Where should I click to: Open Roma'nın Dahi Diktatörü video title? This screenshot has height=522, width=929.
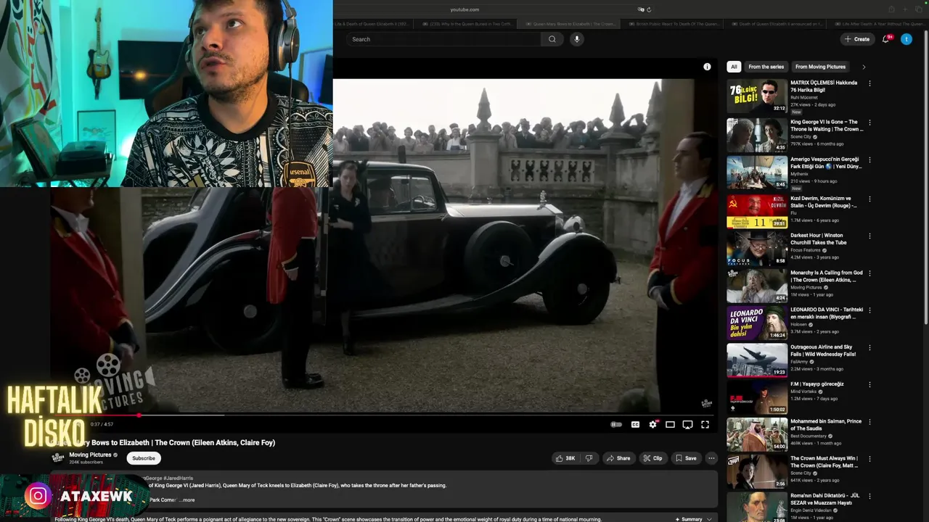pos(825,499)
